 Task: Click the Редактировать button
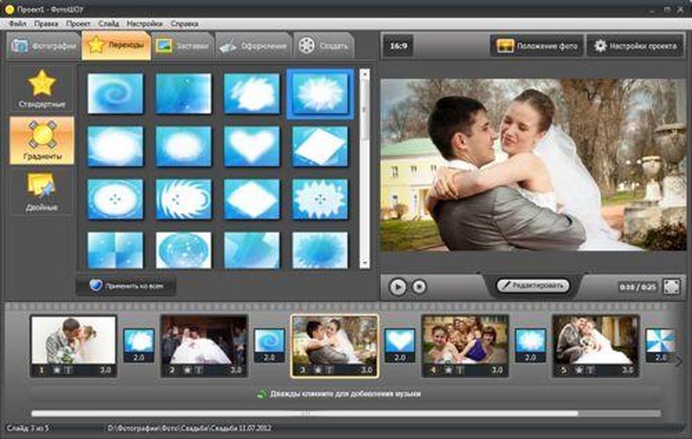[x=532, y=285]
